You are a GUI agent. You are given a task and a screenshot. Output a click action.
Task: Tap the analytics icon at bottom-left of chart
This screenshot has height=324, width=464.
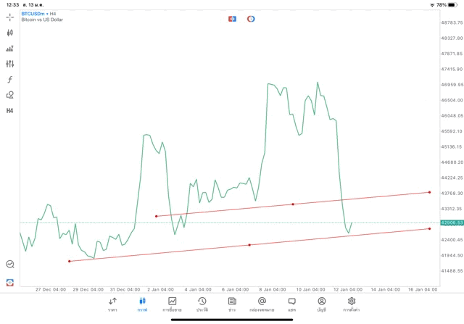pyautogui.click(x=10, y=265)
